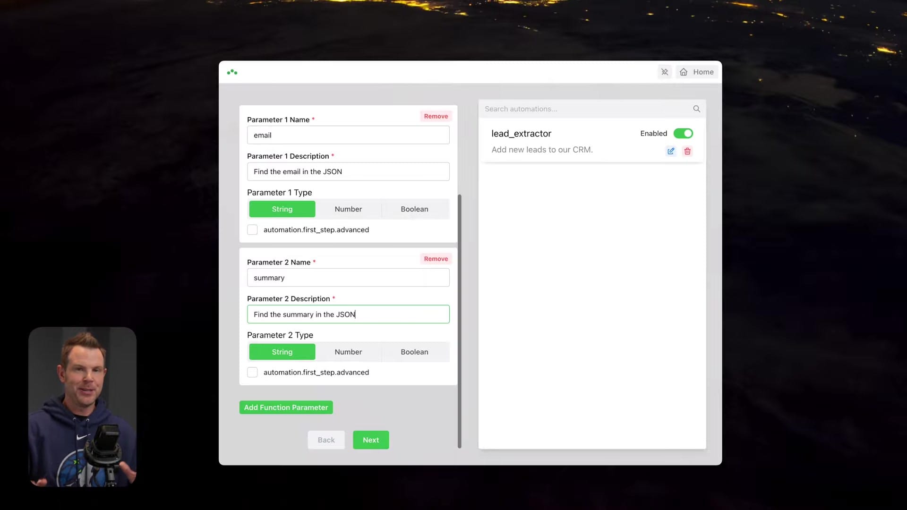
Task: Click the search magnifier icon in automations
Action: (696, 109)
